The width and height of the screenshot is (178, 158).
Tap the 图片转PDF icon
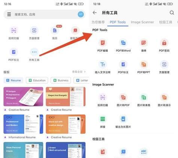coord(123,97)
